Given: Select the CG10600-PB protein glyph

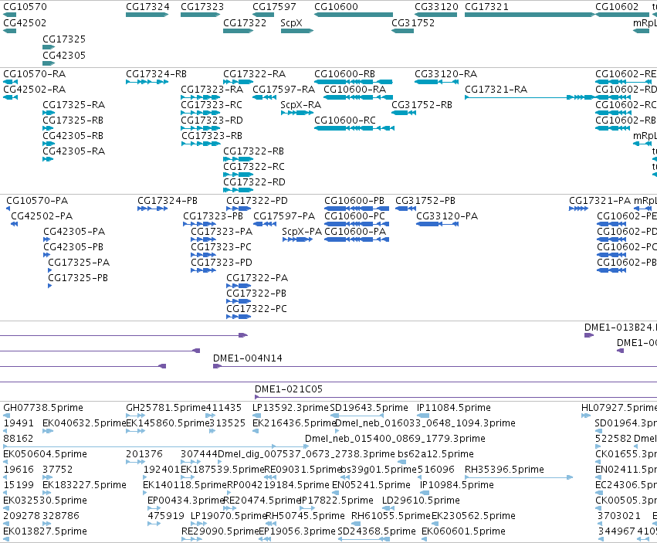Looking at the screenshot, I should 357,209.
